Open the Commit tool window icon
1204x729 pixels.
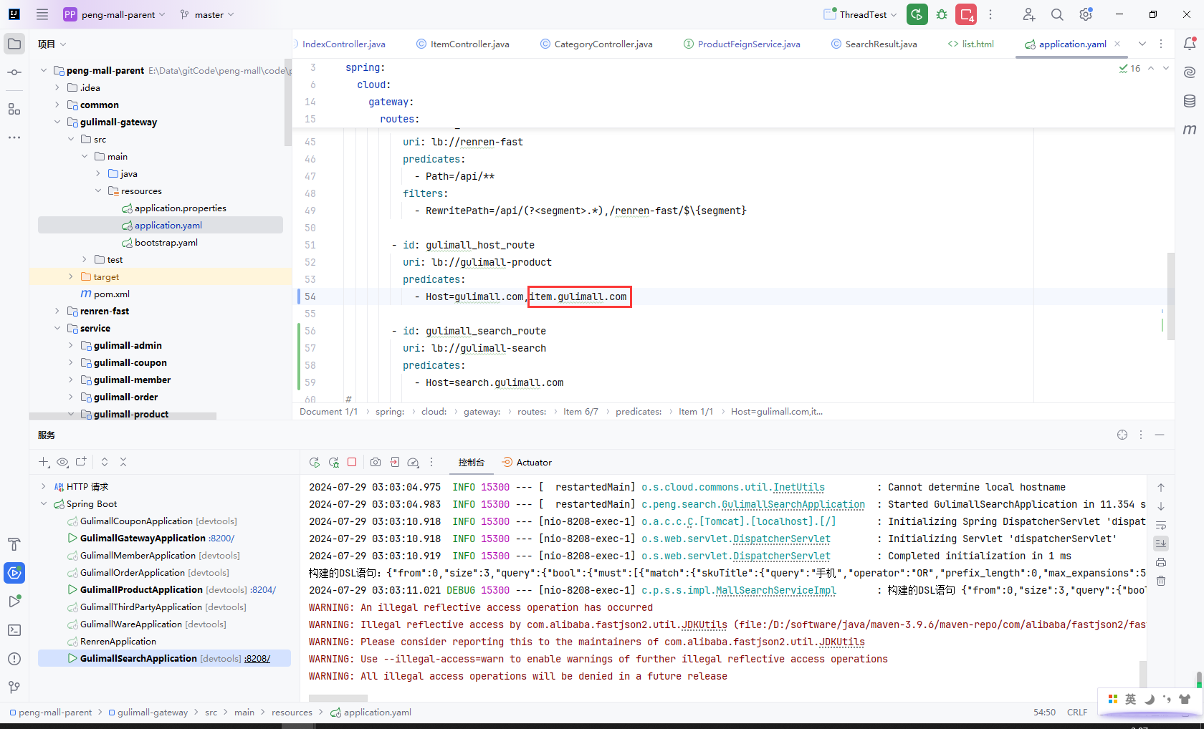coord(14,72)
